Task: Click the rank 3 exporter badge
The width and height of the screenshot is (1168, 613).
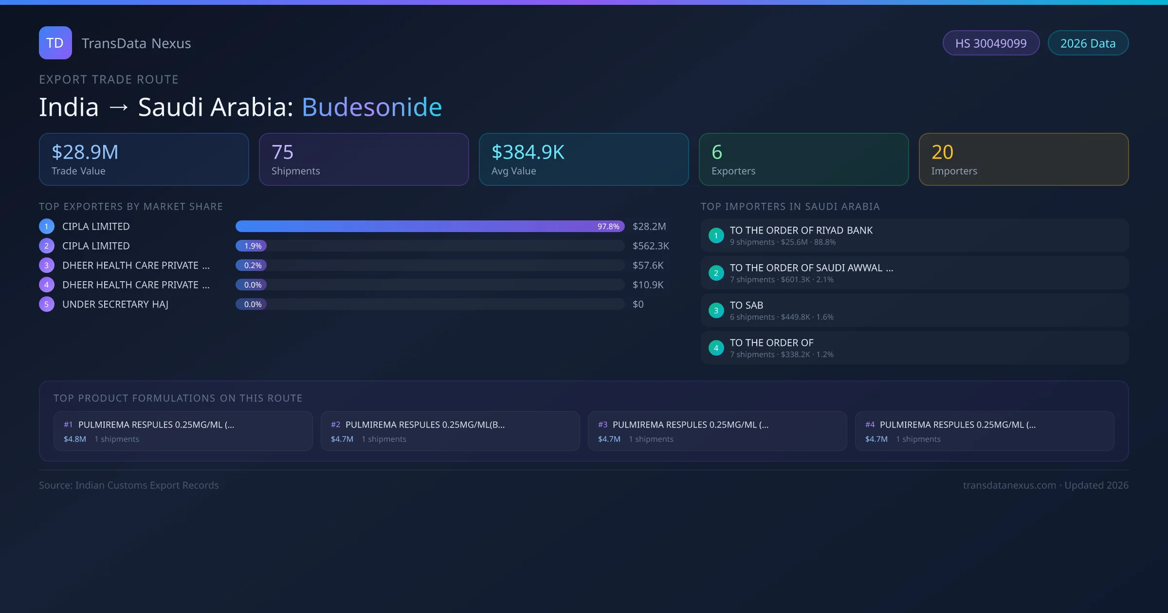Action: [x=46, y=265]
